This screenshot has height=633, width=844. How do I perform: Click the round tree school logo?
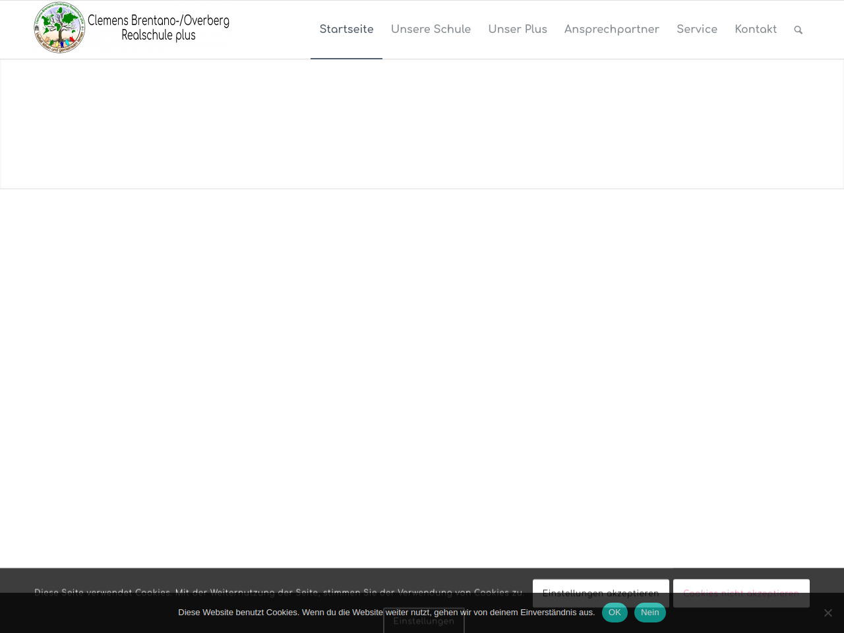click(x=59, y=28)
